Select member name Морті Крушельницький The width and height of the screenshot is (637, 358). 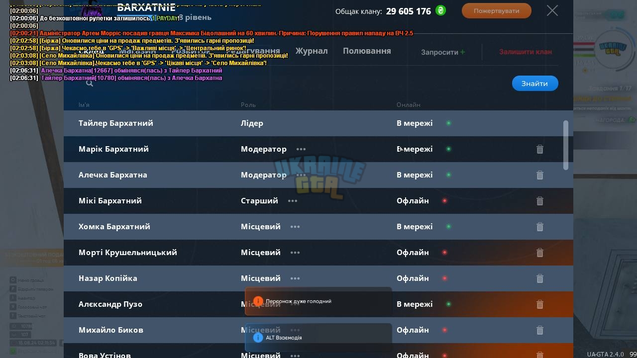point(128,253)
